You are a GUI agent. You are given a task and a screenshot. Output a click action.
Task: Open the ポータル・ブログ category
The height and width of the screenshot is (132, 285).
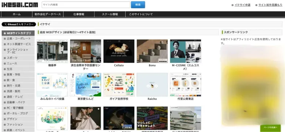point(18,113)
